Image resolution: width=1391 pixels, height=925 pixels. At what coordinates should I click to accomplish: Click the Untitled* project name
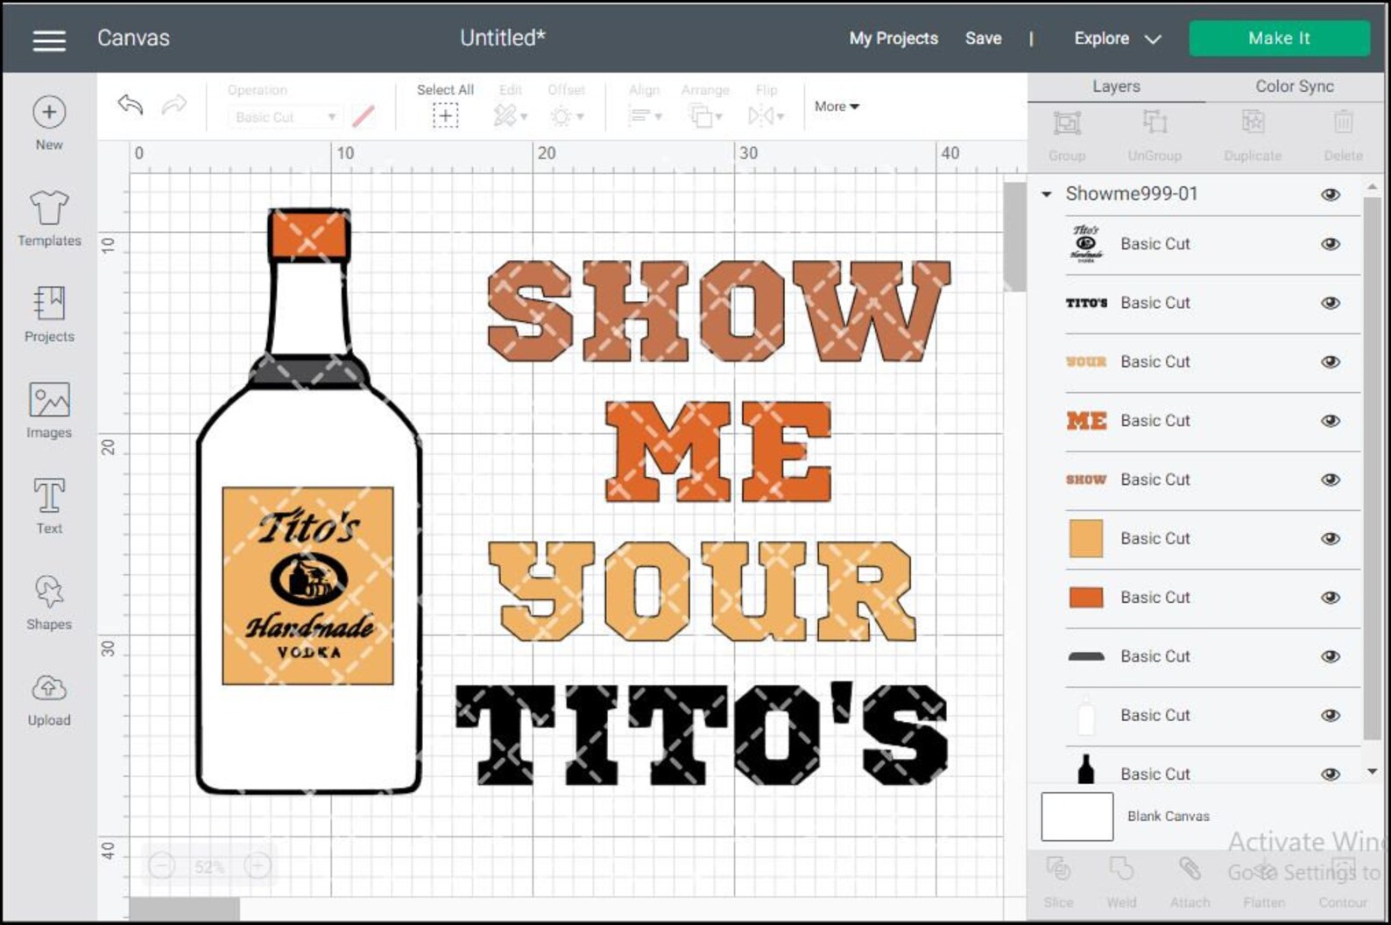503,39
